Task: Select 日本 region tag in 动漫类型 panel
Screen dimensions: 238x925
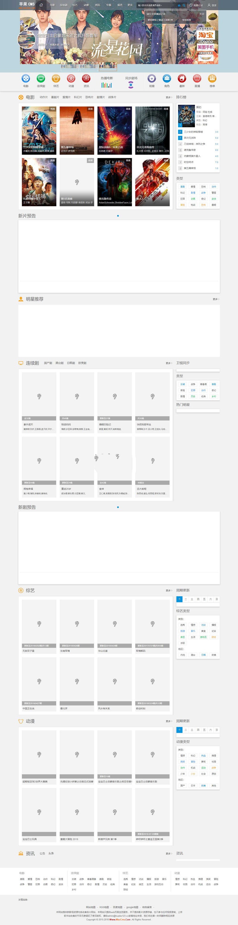Action: click(193, 786)
